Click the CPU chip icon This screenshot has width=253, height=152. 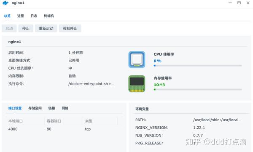137,60
